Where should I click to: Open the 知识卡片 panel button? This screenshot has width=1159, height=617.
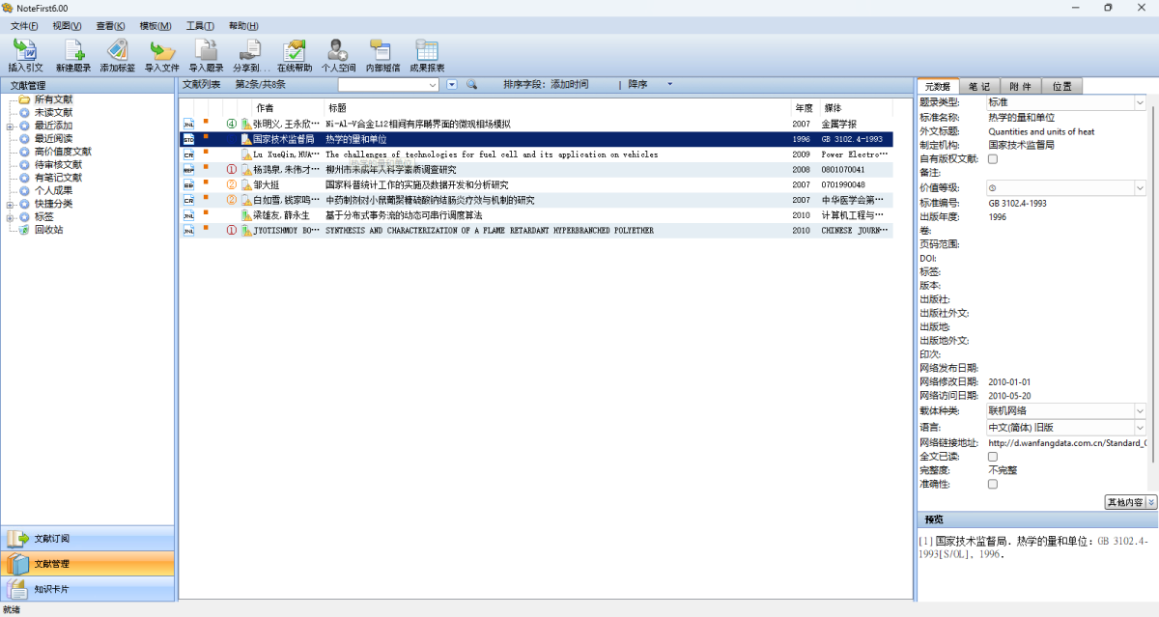click(x=87, y=589)
